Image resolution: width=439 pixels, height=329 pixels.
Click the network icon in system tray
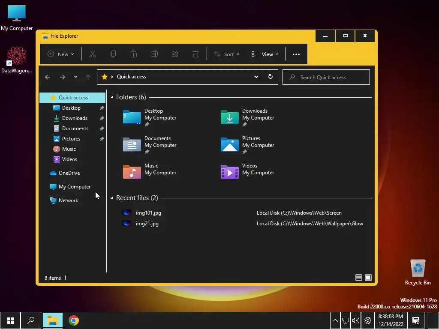[x=345, y=320]
